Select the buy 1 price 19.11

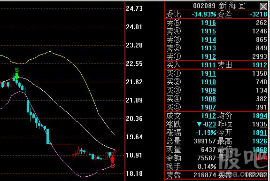pyautogui.click(x=208, y=74)
